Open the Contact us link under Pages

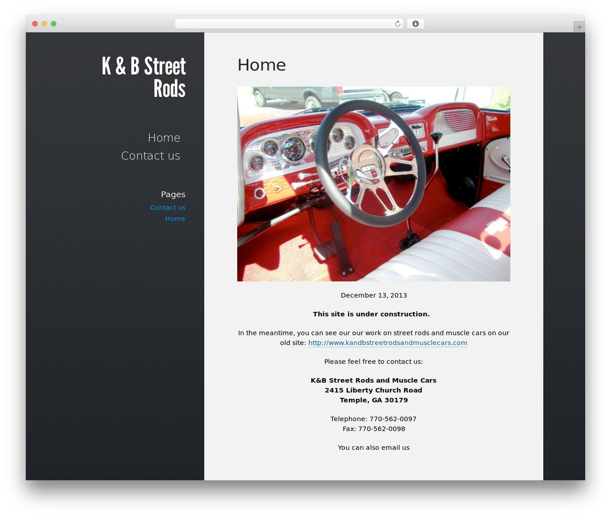pyautogui.click(x=168, y=207)
